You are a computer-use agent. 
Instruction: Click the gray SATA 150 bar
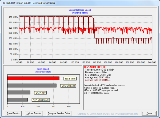pyautogui.click(x=19, y=93)
